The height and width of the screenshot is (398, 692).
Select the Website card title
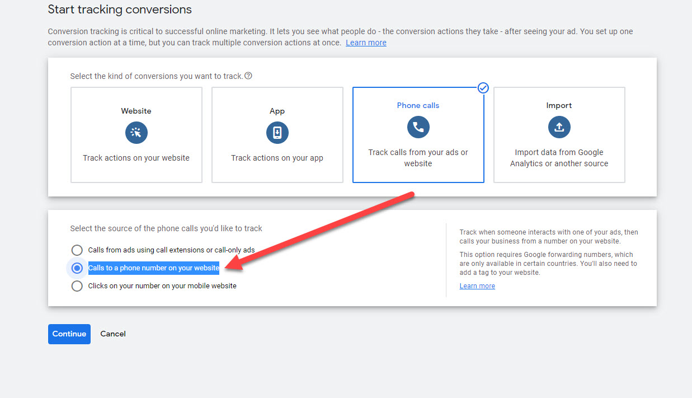pyautogui.click(x=136, y=111)
